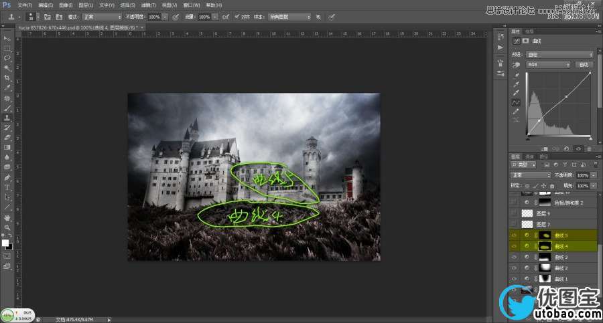Viewport: 603px width, 323px height.
Task: Click the Auto button in Curves properties
Action: point(584,65)
